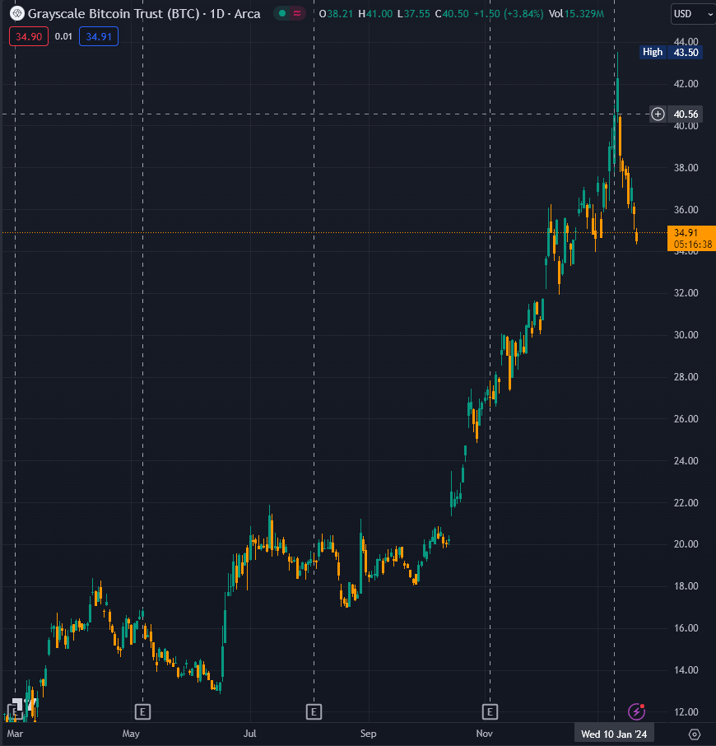Click the E earnings marker below November

490,711
